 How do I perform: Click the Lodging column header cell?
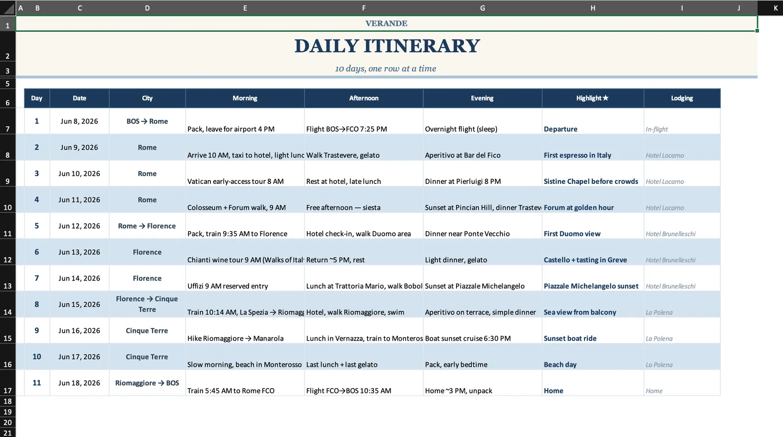pyautogui.click(x=682, y=98)
